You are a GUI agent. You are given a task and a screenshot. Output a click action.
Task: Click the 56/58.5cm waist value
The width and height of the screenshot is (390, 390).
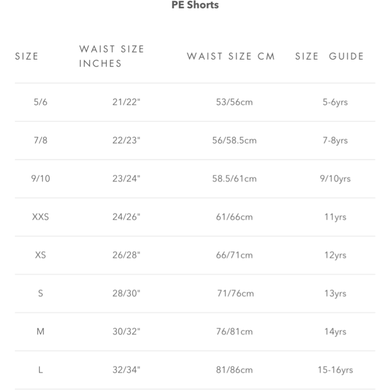(x=234, y=140)
